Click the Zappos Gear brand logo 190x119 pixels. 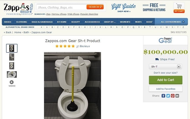165,40
